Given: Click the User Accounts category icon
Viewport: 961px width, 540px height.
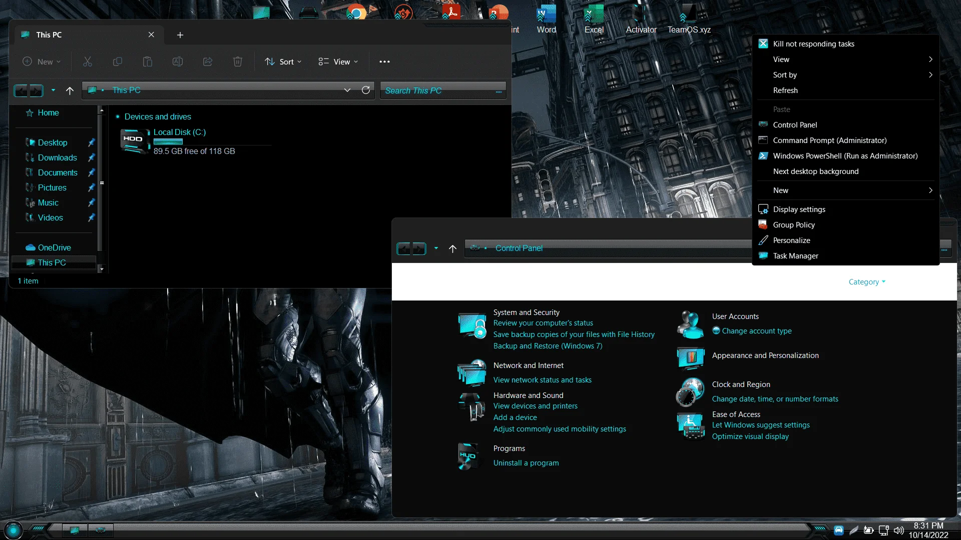Looking at the screenshot, I should pos(691,324).
